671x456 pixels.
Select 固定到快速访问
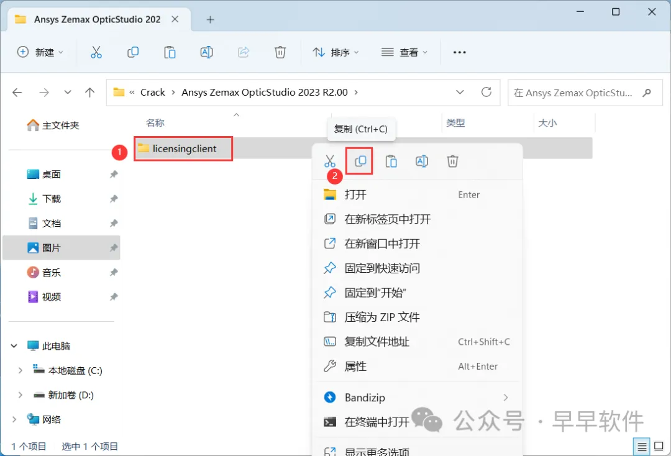[418, 268]
